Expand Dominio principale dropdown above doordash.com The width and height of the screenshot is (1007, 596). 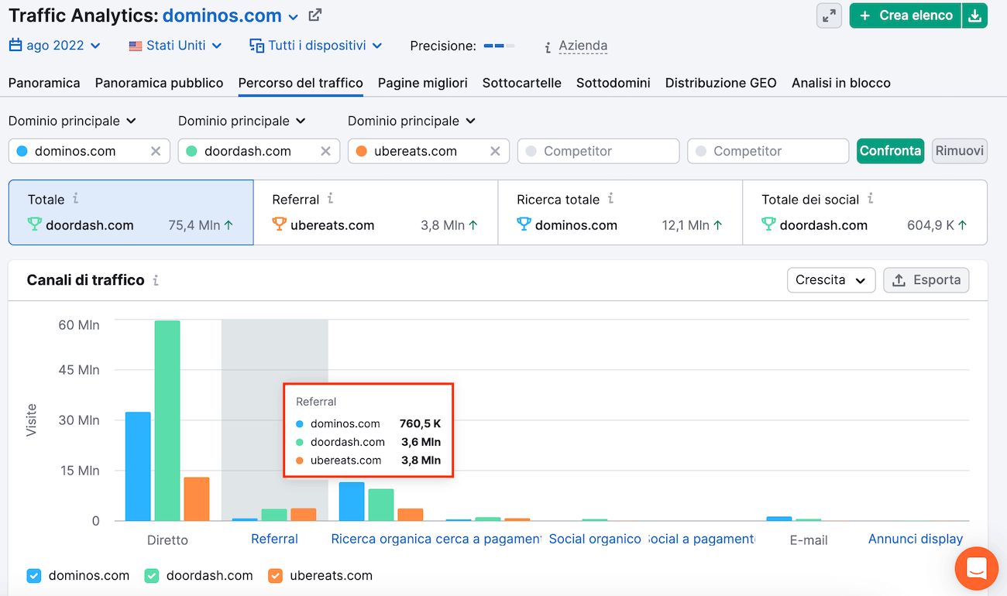coord(242,121)
